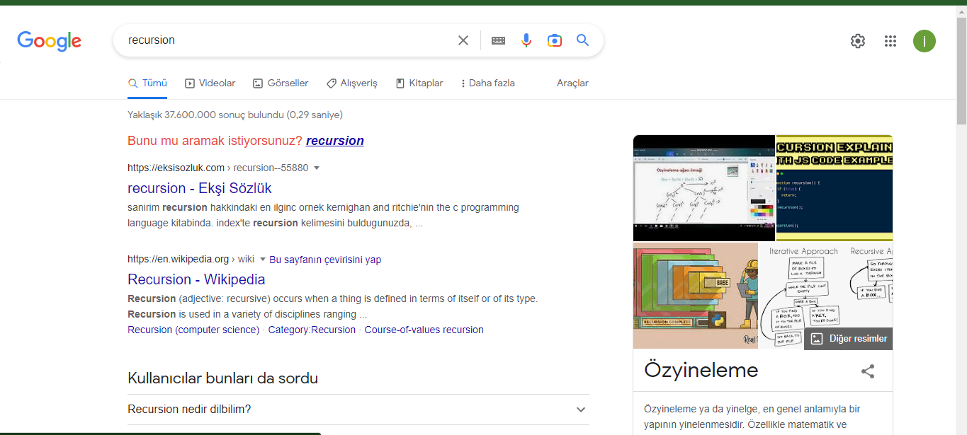967x435 pixels.
Task: Switch to the Kitaplar tab
Action: coord(419,83)
